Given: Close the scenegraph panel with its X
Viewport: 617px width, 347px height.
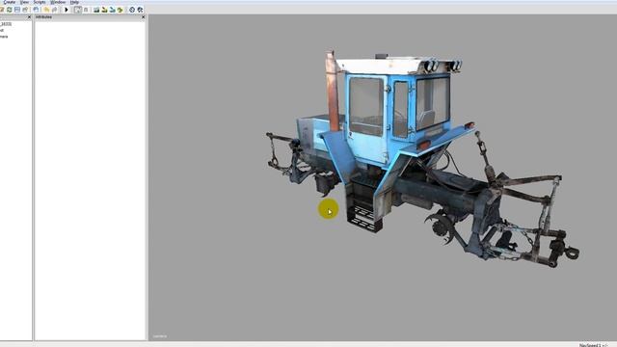Looking at the screenshot, I should 29,17.
